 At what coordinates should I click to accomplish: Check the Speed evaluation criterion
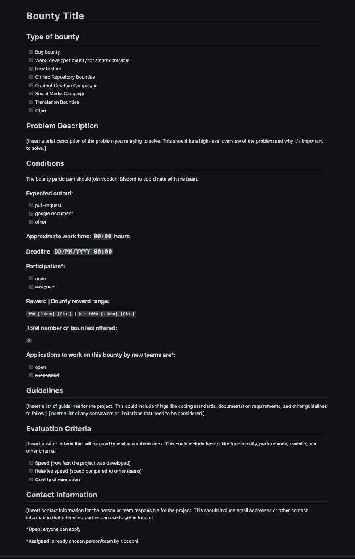tap(31, 463)
